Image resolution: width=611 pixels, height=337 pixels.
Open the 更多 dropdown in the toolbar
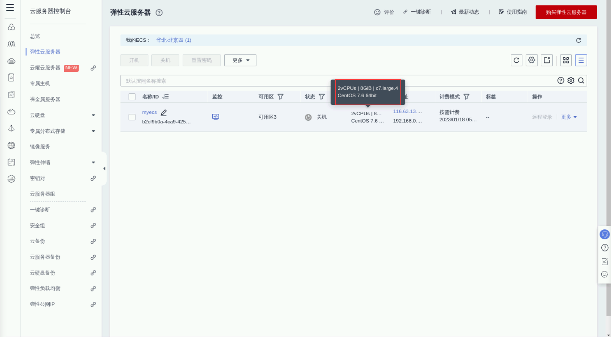point(240,60)
